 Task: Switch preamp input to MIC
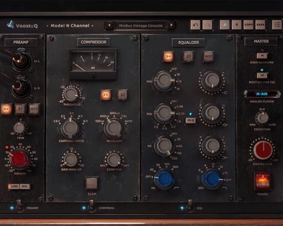click(25, 186)
